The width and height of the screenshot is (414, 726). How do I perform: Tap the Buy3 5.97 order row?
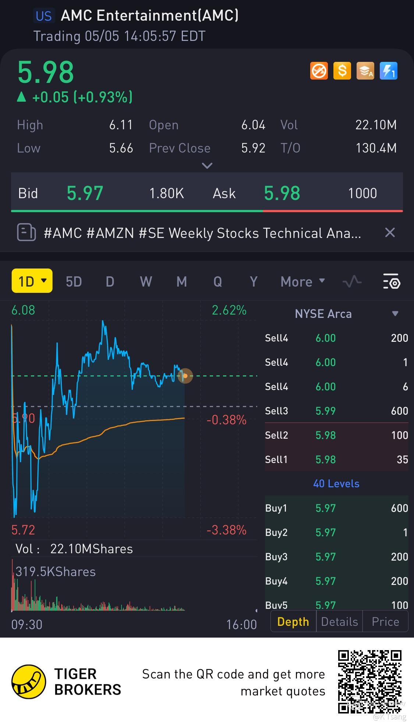pyautogui.click(x=336, y=557)
